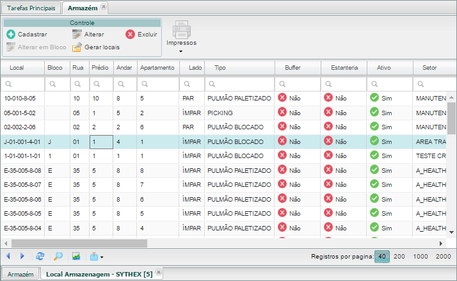457x281 pixels.
Task: Click the Estanteria Não icon in row E-35-005-8-05
Action: click(x=328, y=213)
